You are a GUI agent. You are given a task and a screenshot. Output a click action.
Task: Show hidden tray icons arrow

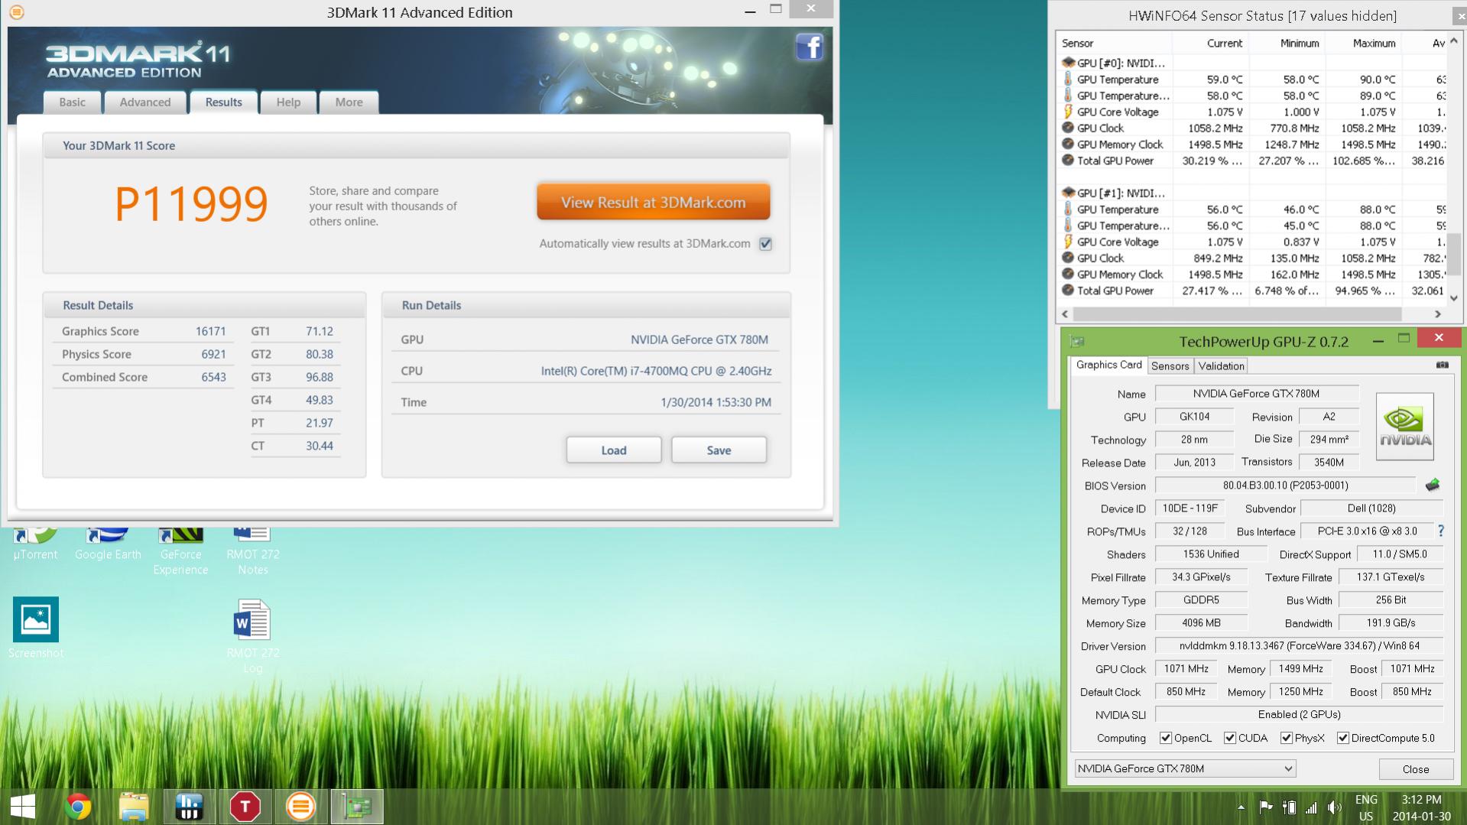pos(1241,807)
